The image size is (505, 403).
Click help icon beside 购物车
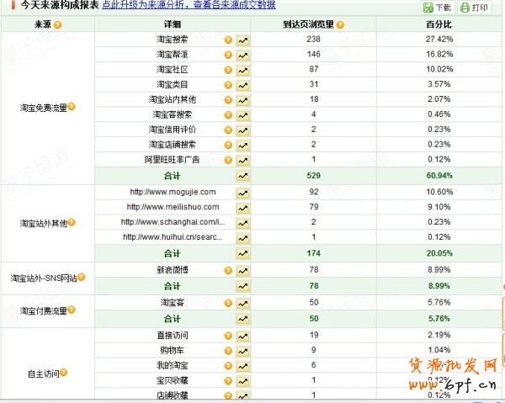point(228,351)
